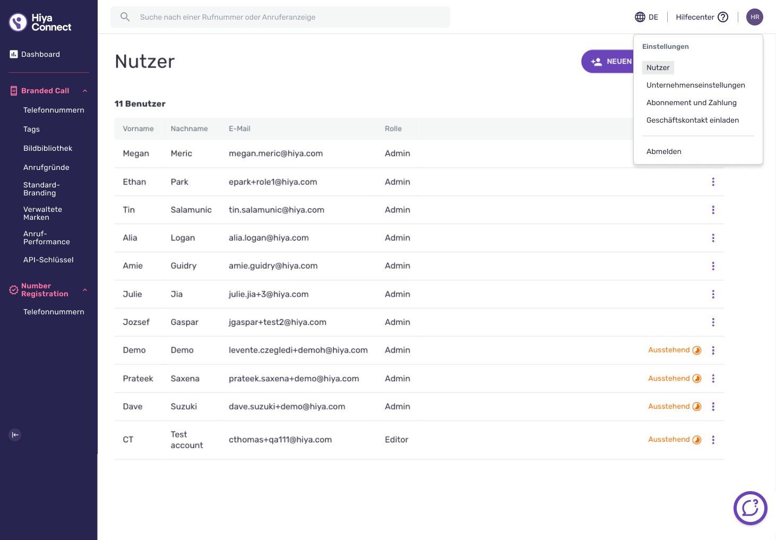Image resolution: width=776 pixels, height=540 pixels.
Task: Click the Dashboard chart icon
Action: pyautogui.click(x=14, y=54)
